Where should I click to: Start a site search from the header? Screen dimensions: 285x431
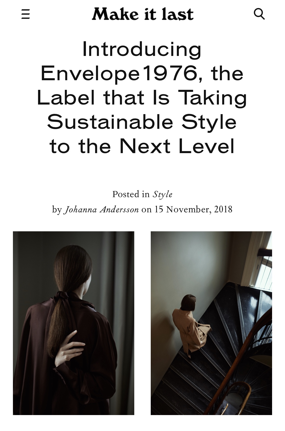coord(259,14)
